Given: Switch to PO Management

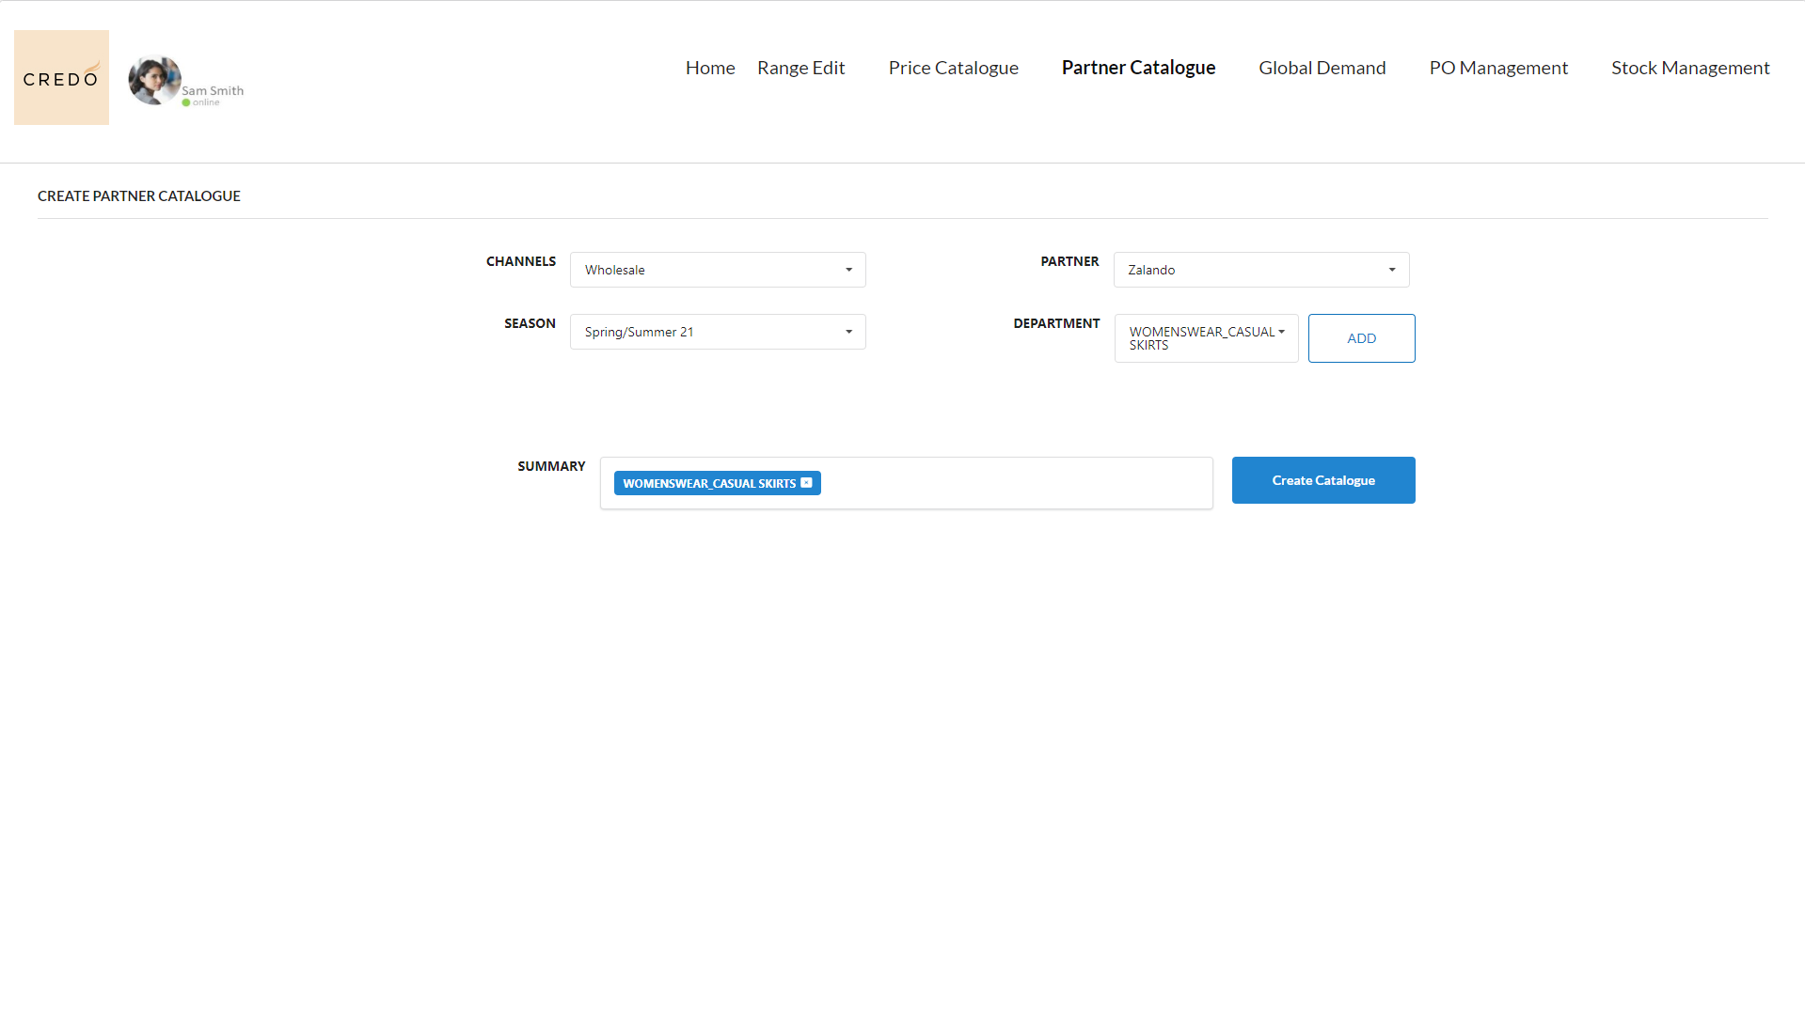Looking at the screenshot, I should [x=1497, y=68].
